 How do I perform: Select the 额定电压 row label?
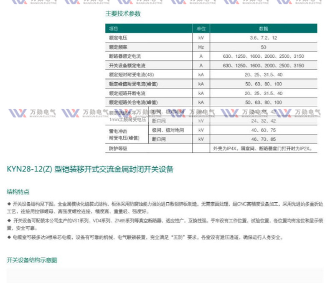tap(118, 38)
